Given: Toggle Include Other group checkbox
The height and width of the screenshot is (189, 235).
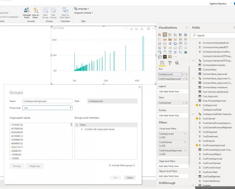Looking at the screenshot, I should click(x=110, y=165).
